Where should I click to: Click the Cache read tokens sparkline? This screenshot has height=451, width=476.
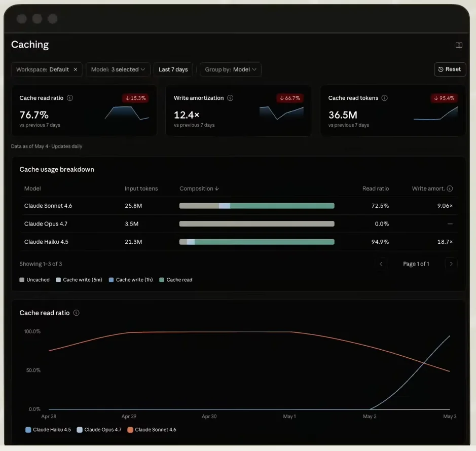tap(435, 113)
